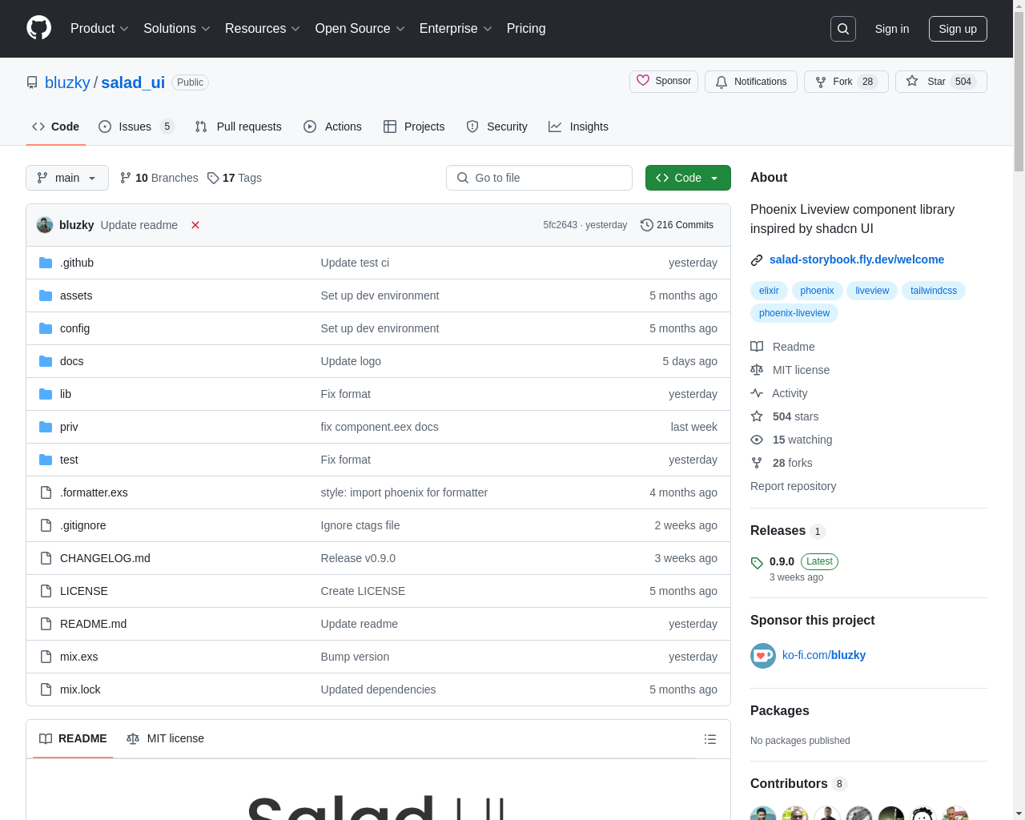
Task: Open the Security tab
Action: click(x=496, y=127)
